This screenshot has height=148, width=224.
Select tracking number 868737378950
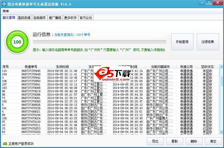31,81
